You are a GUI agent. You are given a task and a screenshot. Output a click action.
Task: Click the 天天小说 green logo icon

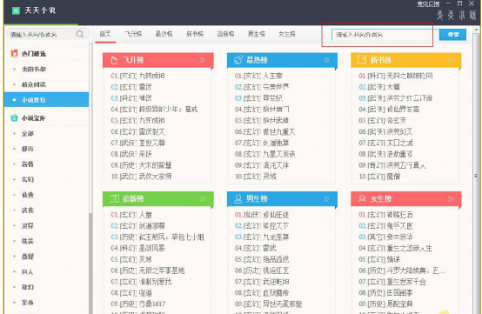pyautogui.click(x=16, y=11)
